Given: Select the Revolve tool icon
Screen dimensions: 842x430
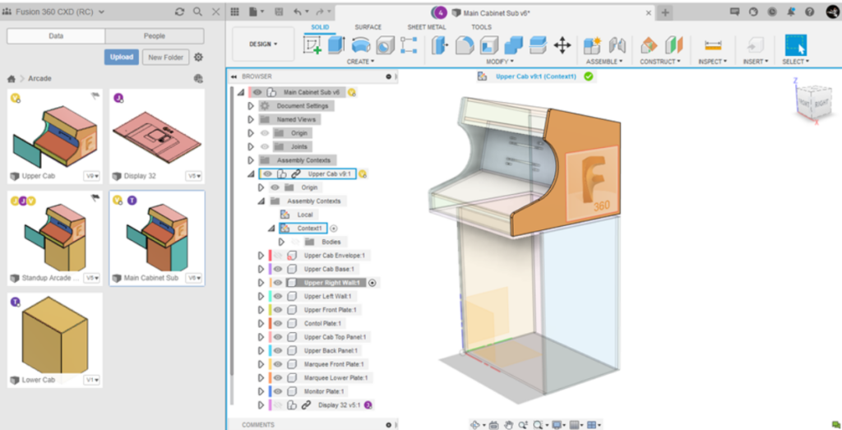Looking at the screenshot, I should 361,45.
